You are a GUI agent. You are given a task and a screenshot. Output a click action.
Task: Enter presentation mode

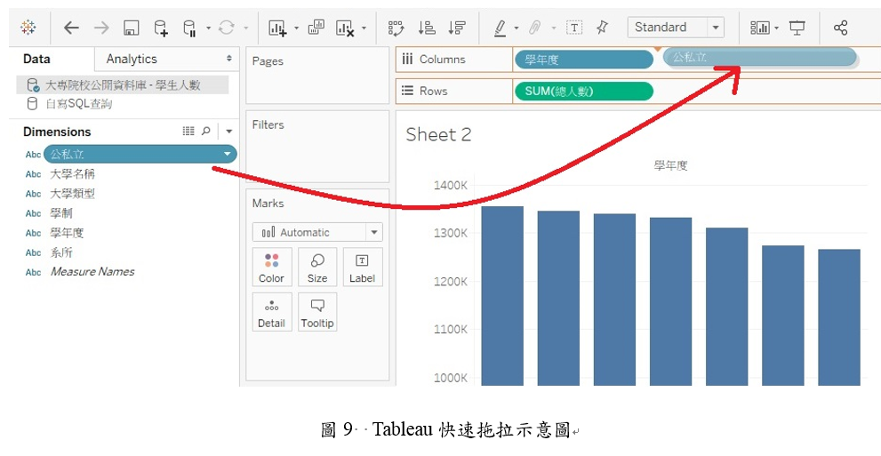797,28
